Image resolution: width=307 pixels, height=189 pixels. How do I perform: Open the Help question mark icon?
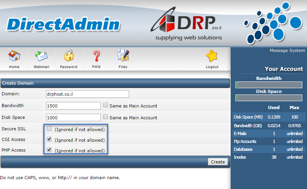pos(96,57)
